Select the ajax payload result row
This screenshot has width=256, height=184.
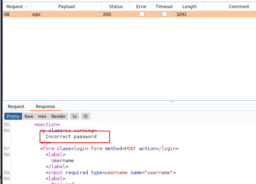coord(66,14)
